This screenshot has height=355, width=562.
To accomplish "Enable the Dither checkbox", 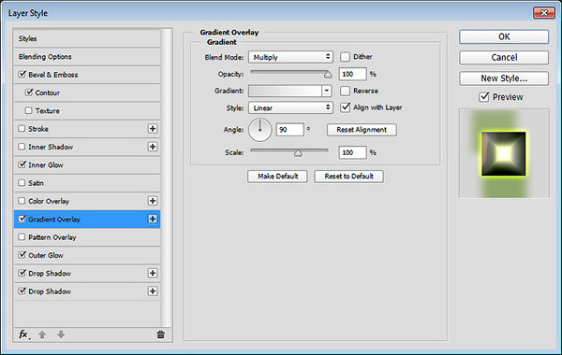I will coord(345,56).
